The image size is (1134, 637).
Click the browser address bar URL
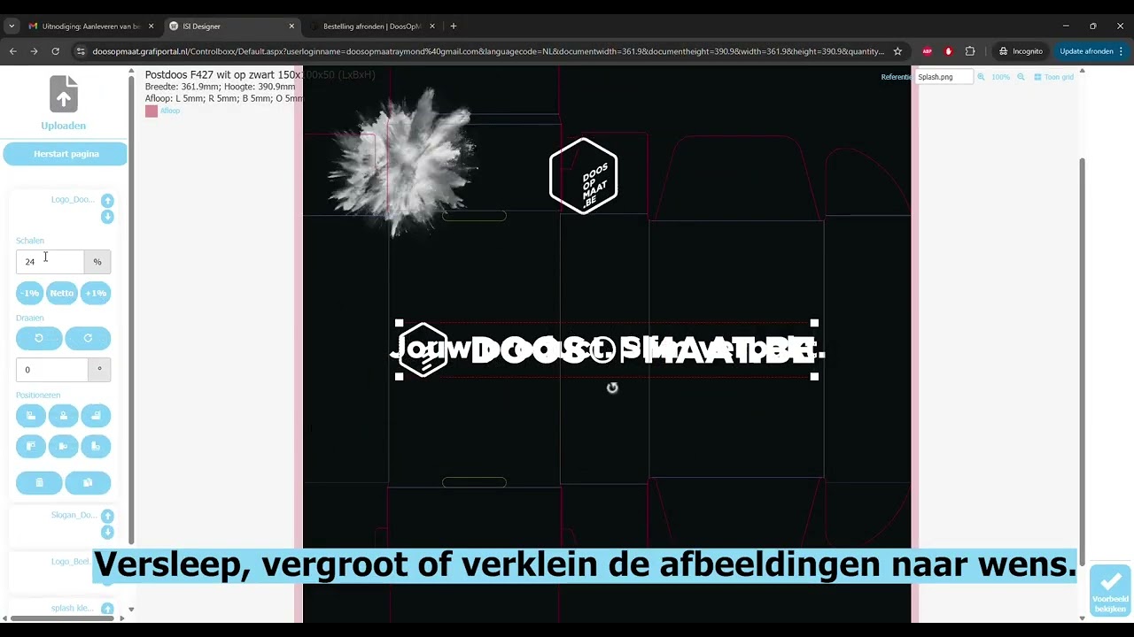(x=488, y=51)
